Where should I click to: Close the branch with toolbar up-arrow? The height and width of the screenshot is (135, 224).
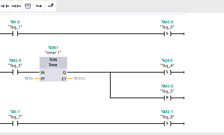tap(51, 6)
